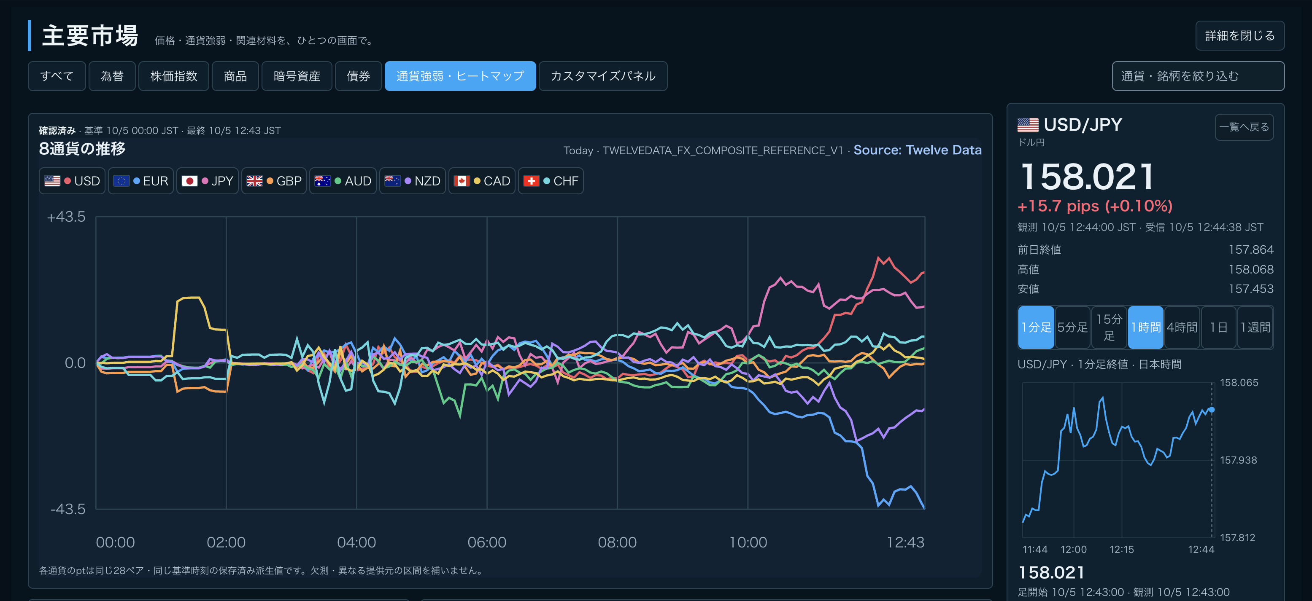
Task: Click the USD flag icon in legend
Action: tap(52, 181)
